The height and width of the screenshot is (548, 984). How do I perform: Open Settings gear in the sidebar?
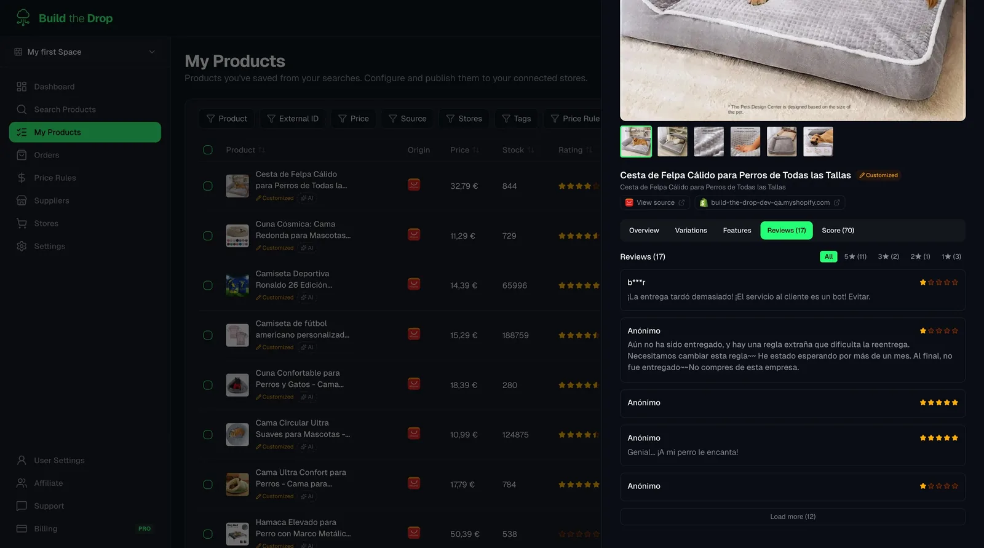click(22, 246)
